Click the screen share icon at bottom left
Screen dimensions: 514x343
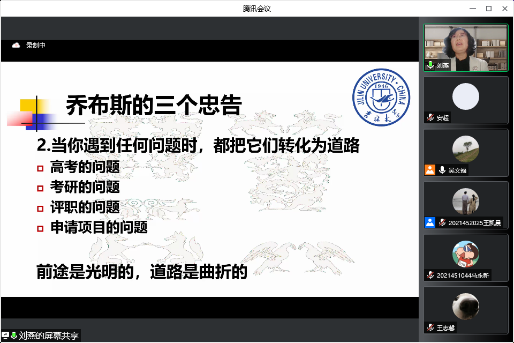click(x=5, y=335)
